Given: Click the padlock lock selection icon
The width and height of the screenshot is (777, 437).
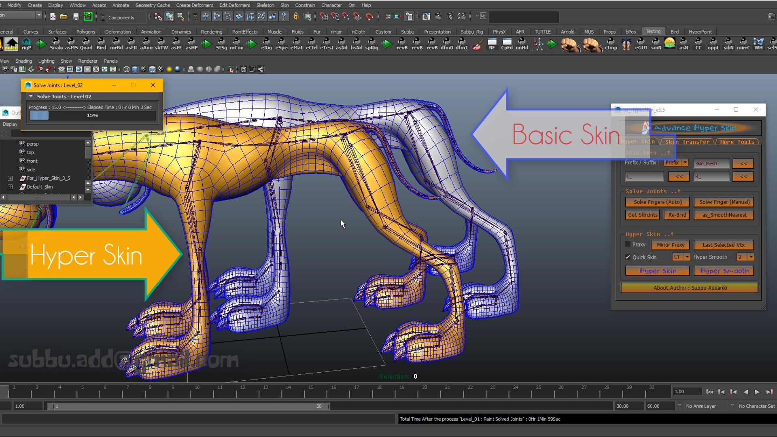Looking at the screenshot, I should point(296,17).
